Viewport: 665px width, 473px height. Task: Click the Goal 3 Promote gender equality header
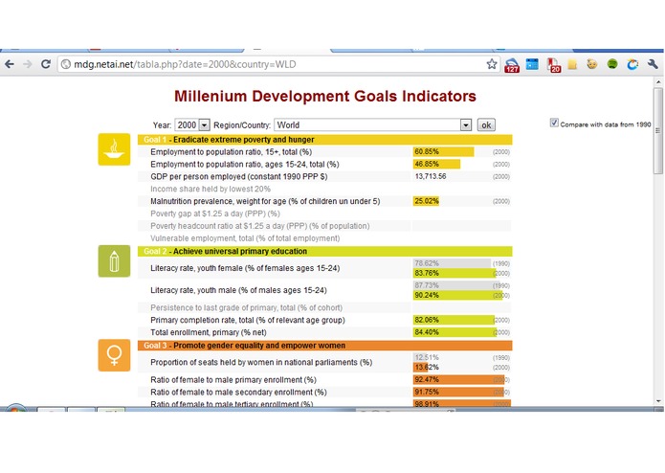point(325,346)
